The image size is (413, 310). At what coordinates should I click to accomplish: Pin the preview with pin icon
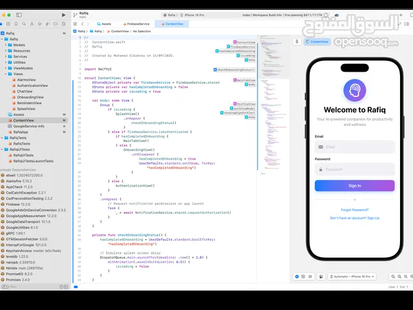(297, 41)
